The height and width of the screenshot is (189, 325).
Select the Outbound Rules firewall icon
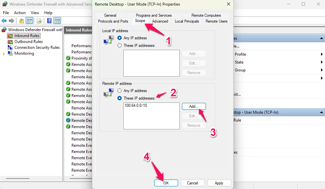click(x=10, y=42)
